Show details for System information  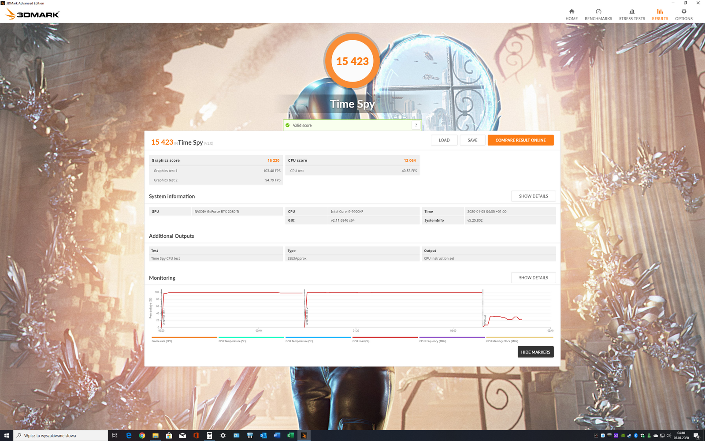pyautogui.click(x=533, y=196)
